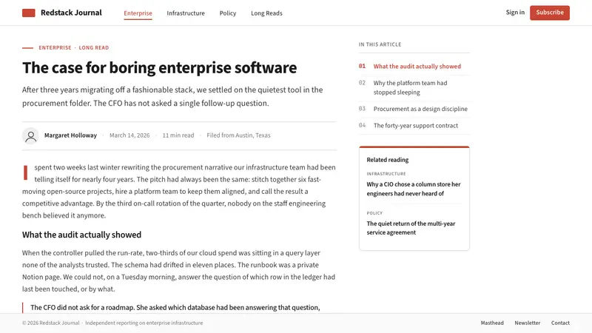Open the Infrastructure nav section
The width and height of the screenshot is (592, 333).
pyautogui.click(x=186, y=13)
